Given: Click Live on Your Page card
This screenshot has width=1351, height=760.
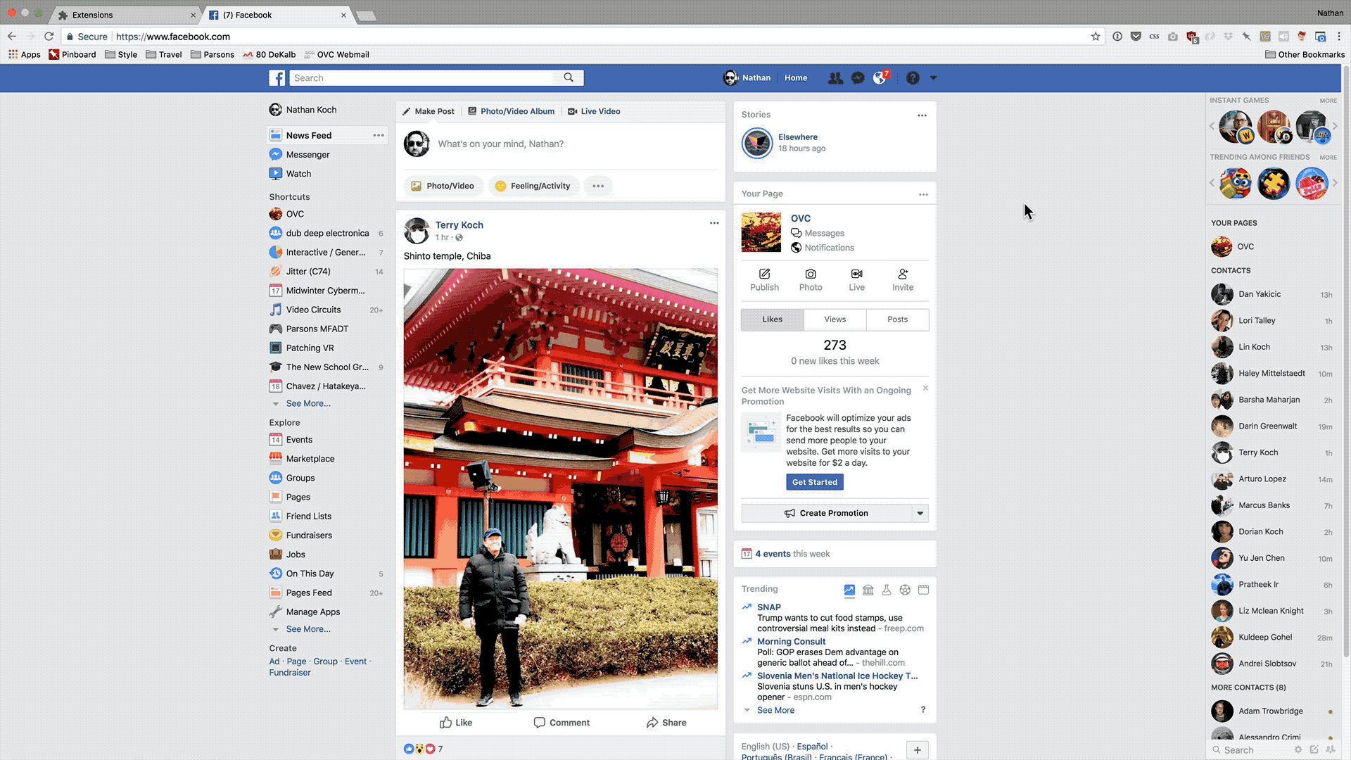Looking at the screenshot, I should click(x=856, y=279).
